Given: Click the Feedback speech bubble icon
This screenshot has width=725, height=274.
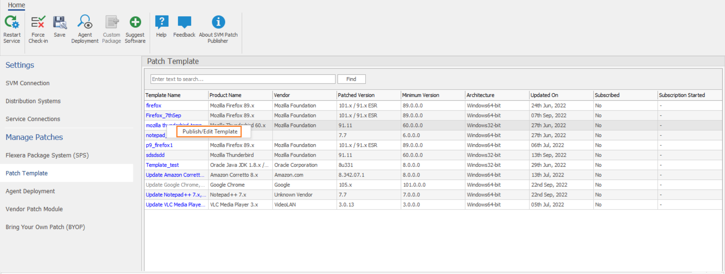Looking at the screenshot, I should tap(184, 23).
